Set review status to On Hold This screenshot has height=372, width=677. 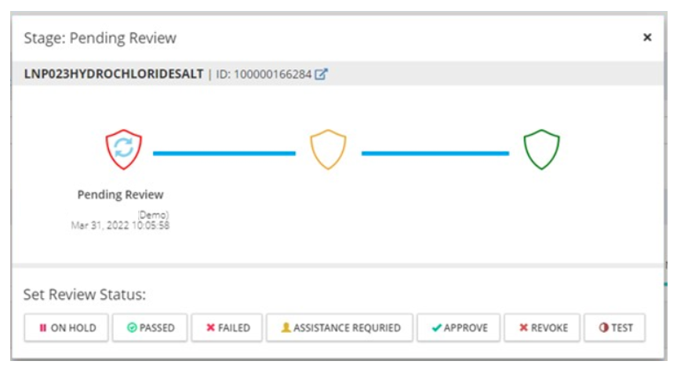click(67, 328)
